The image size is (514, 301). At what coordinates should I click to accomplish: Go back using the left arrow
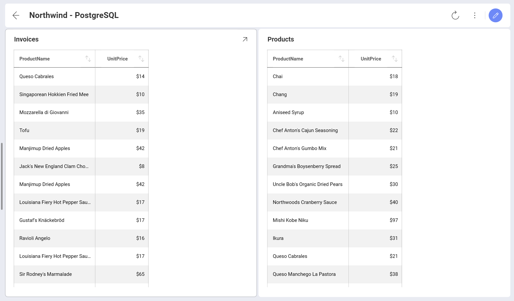coord(16,15)
